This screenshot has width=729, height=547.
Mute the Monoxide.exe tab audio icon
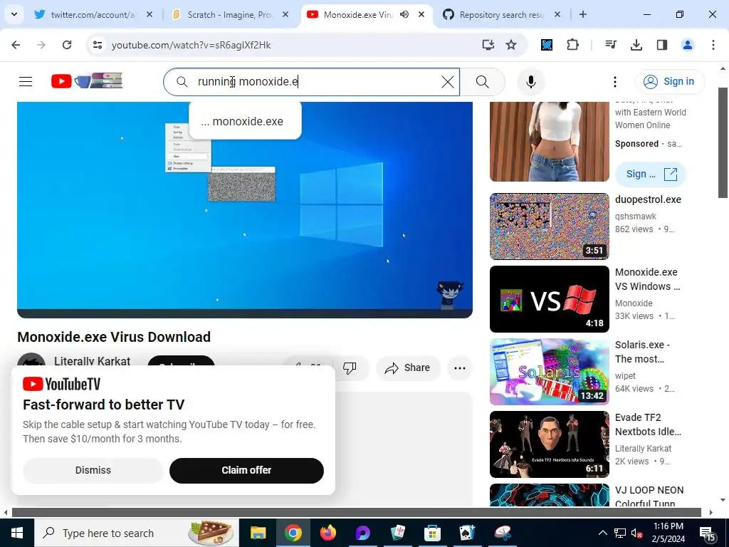pyautogui.click(x=404, y=14)
